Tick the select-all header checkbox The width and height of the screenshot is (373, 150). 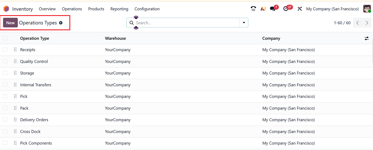point(5,38)
